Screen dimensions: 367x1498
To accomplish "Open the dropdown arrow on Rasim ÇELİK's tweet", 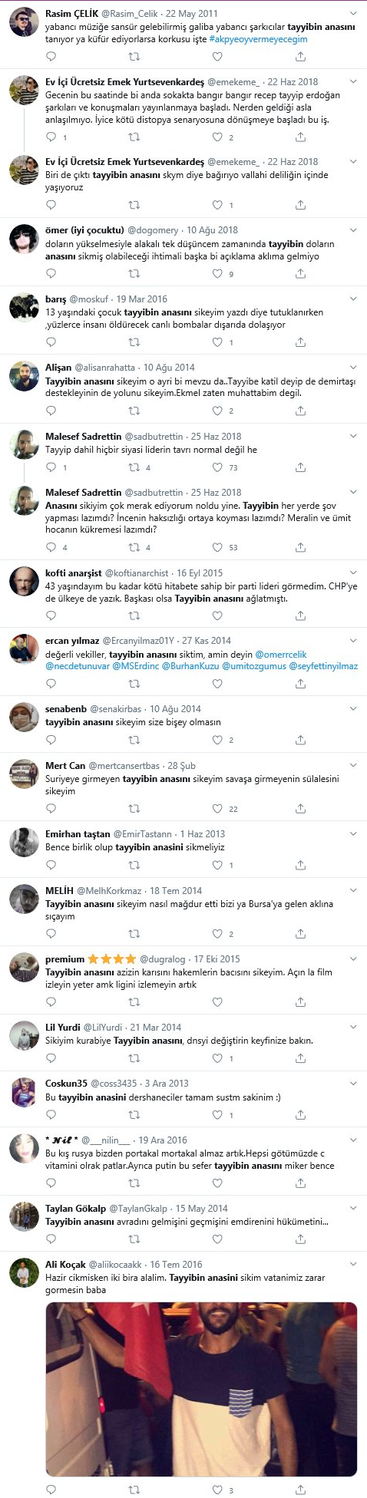I will pos(352,14).
